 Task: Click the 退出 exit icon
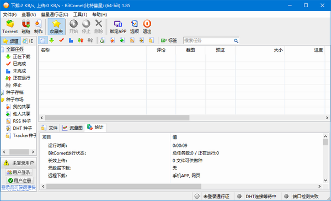pos(147,27)
